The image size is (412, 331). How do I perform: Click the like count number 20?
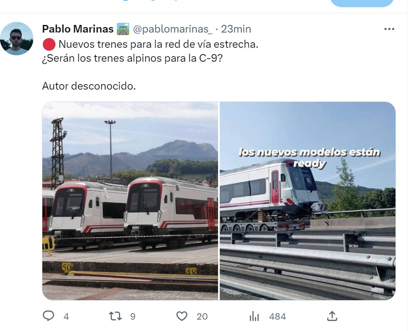[202, 317]
